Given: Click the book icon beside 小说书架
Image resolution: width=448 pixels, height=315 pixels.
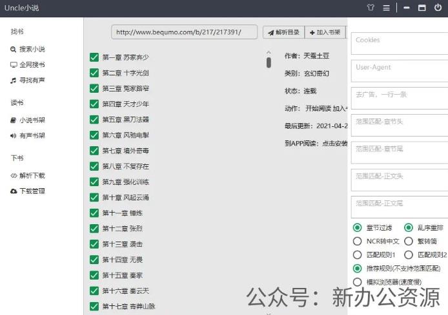Looking at the screenshot, I should [13, 120].
